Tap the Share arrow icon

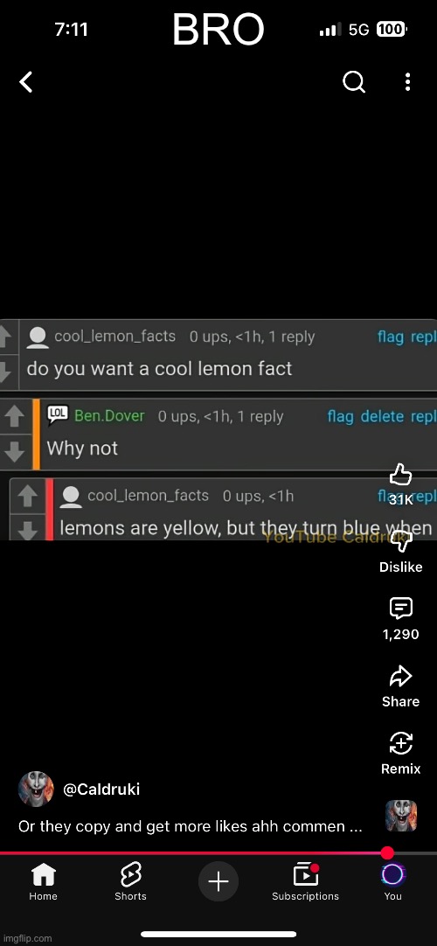[400, 677]
